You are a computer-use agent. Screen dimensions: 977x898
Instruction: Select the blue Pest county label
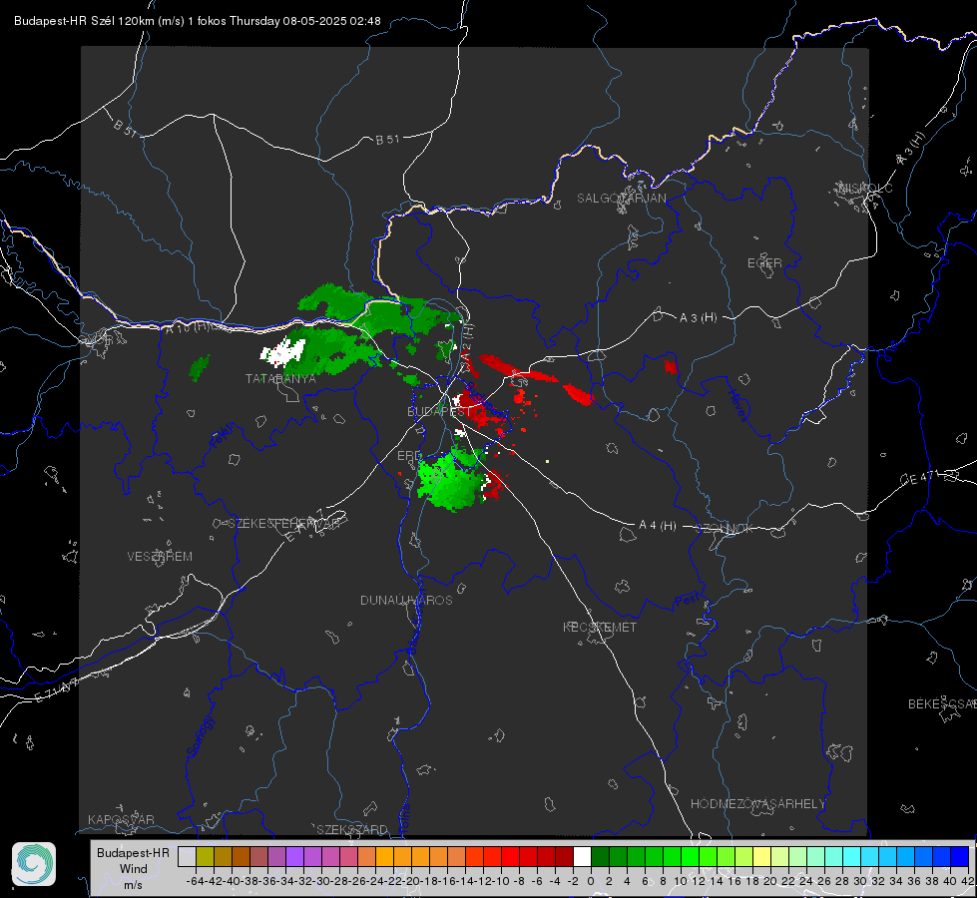click(x=688, y=601)
